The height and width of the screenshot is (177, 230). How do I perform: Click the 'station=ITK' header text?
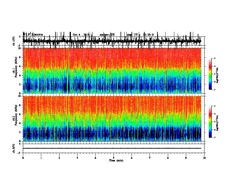pos(107,35)
